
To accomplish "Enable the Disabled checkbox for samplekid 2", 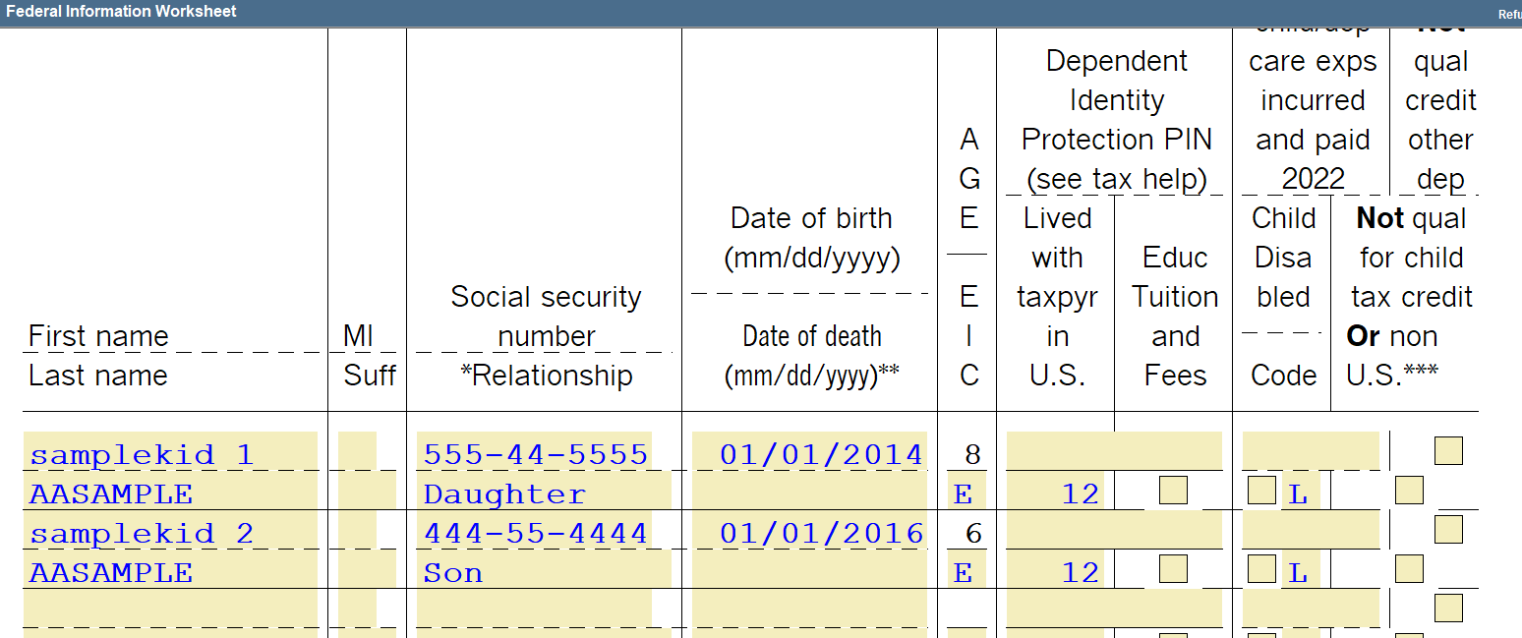I will (1261, 568).
